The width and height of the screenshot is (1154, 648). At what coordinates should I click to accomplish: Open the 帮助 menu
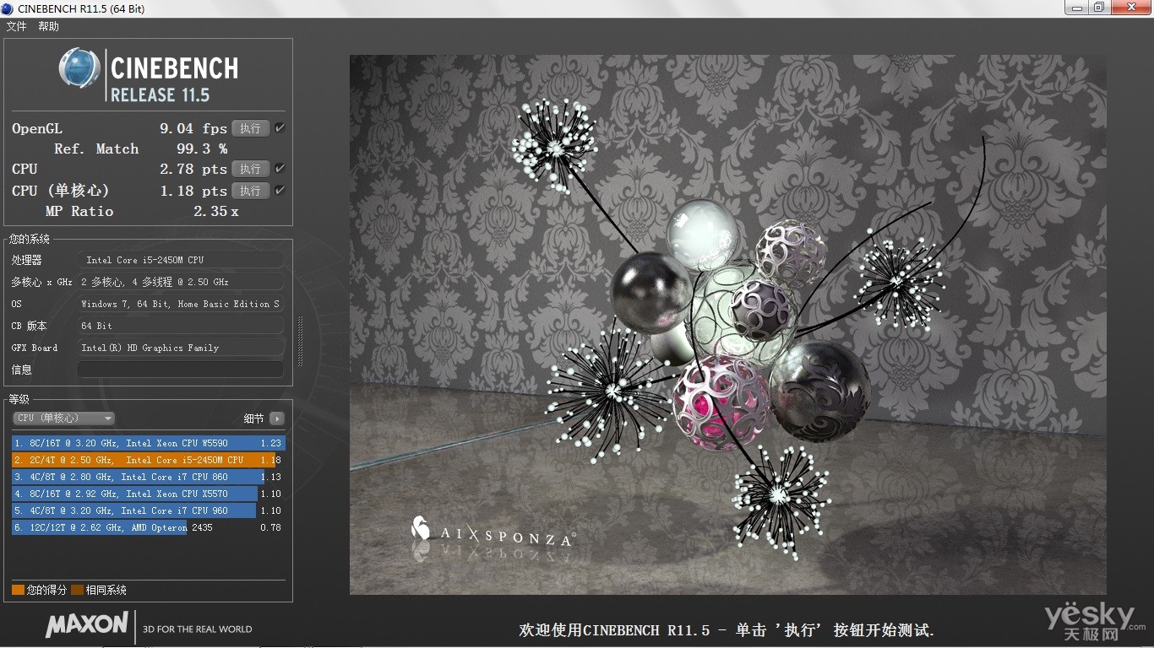pos(48,26)
